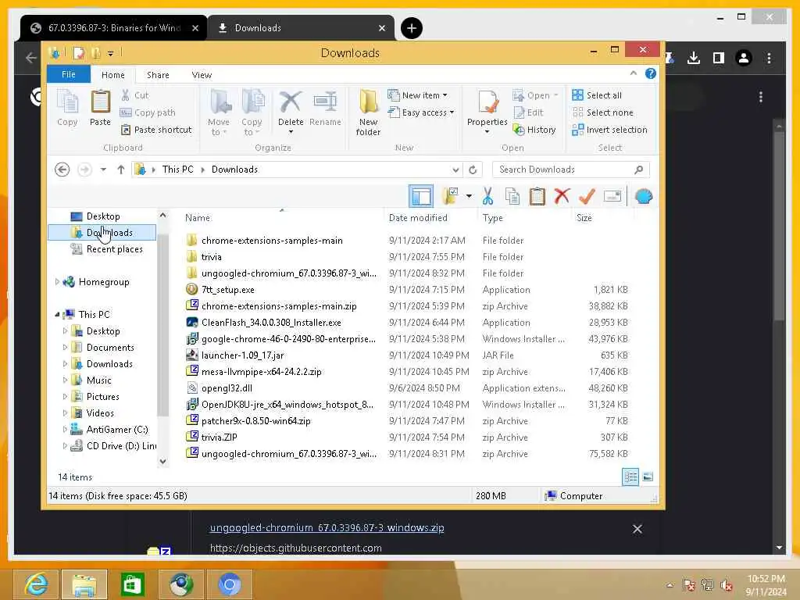
Task: Click Select all in ribbon
Action: click(597, 95)
